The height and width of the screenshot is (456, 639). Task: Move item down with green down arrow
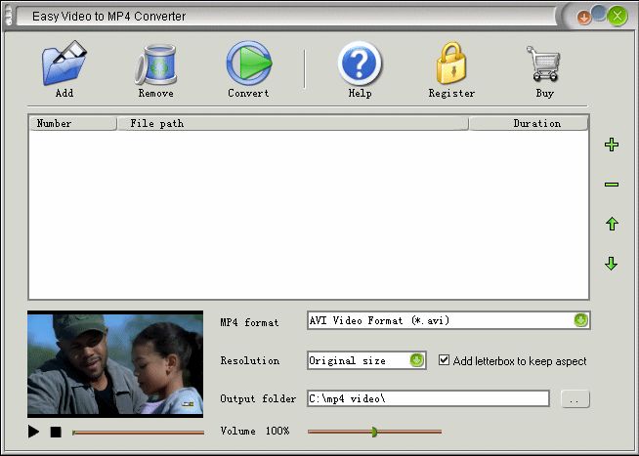612,264
